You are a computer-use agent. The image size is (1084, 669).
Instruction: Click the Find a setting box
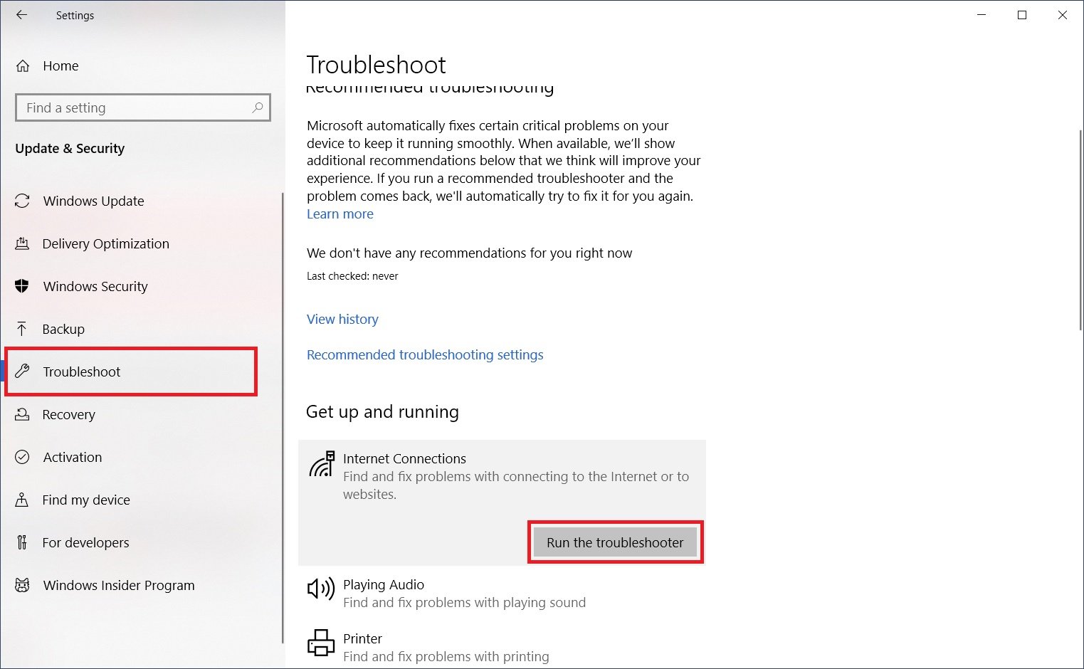[142, 107]
